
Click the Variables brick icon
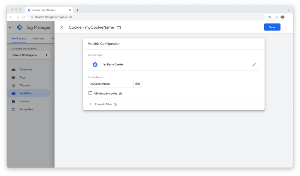tap(13, 93)
